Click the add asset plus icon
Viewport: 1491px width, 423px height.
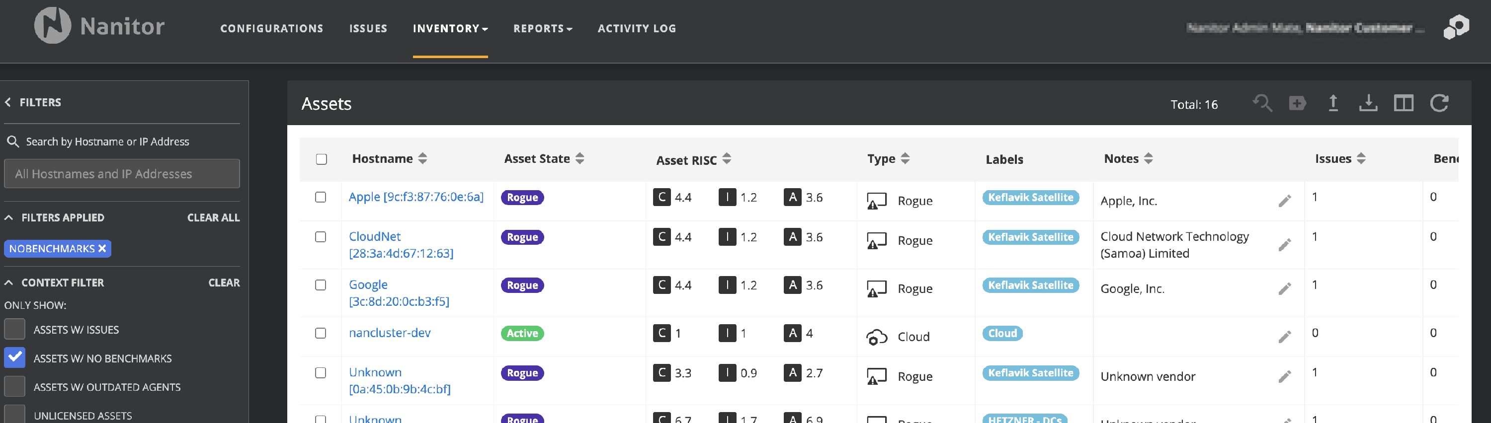[x=1297, y=103]
